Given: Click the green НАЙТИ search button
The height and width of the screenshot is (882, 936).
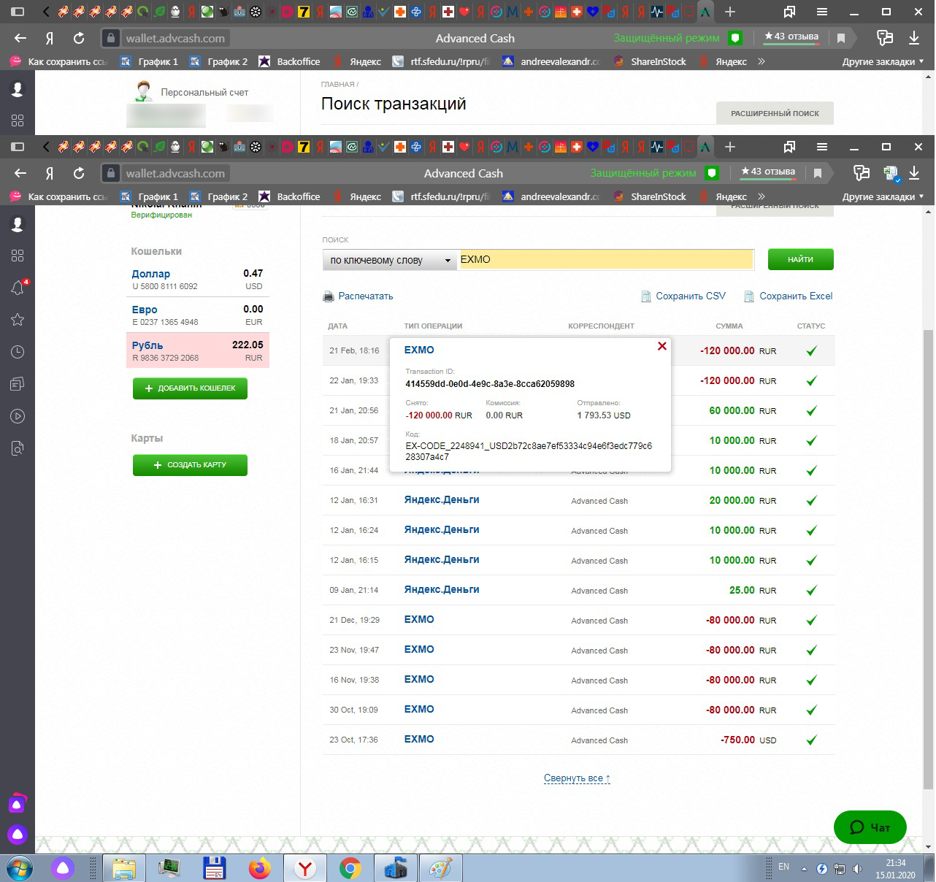Looking at the screenshot, I should click(x=800, y=259).
